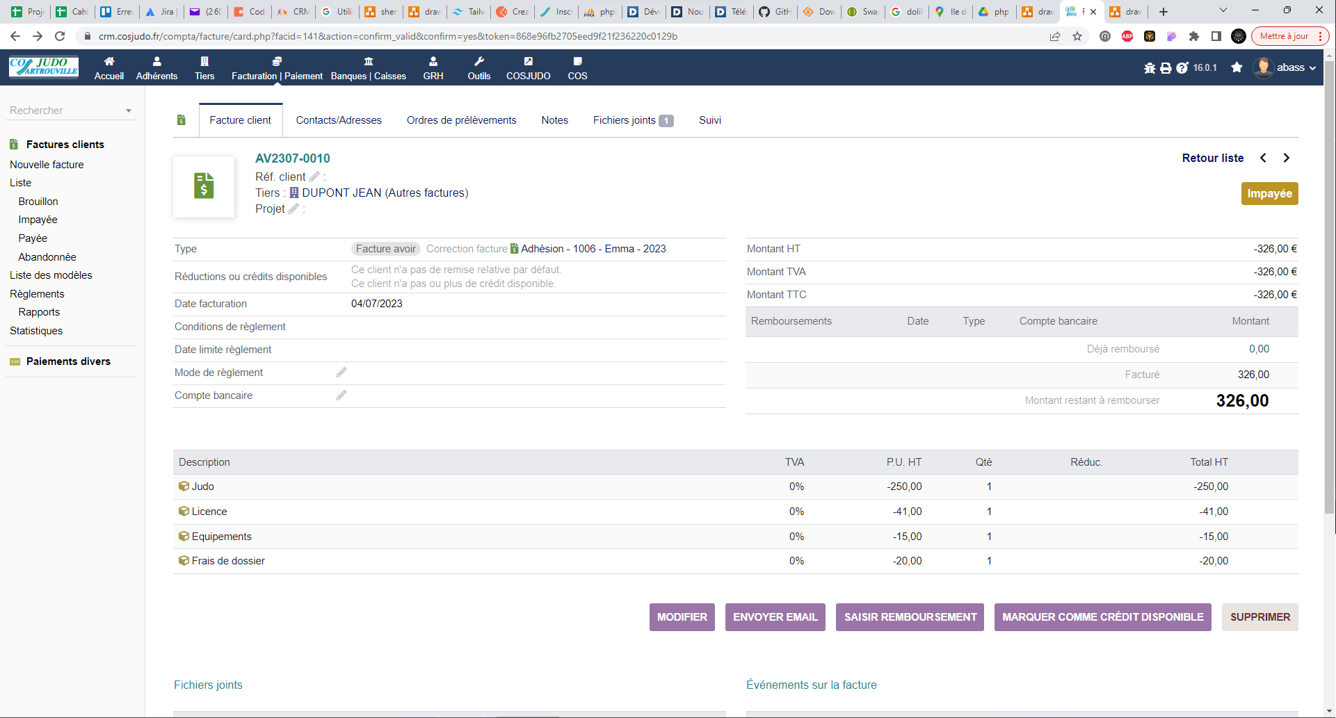Screen dimensions: 1336x718
Task: Click the AdBlock Plus extension icon
Action: click(x=1127, y=36)
